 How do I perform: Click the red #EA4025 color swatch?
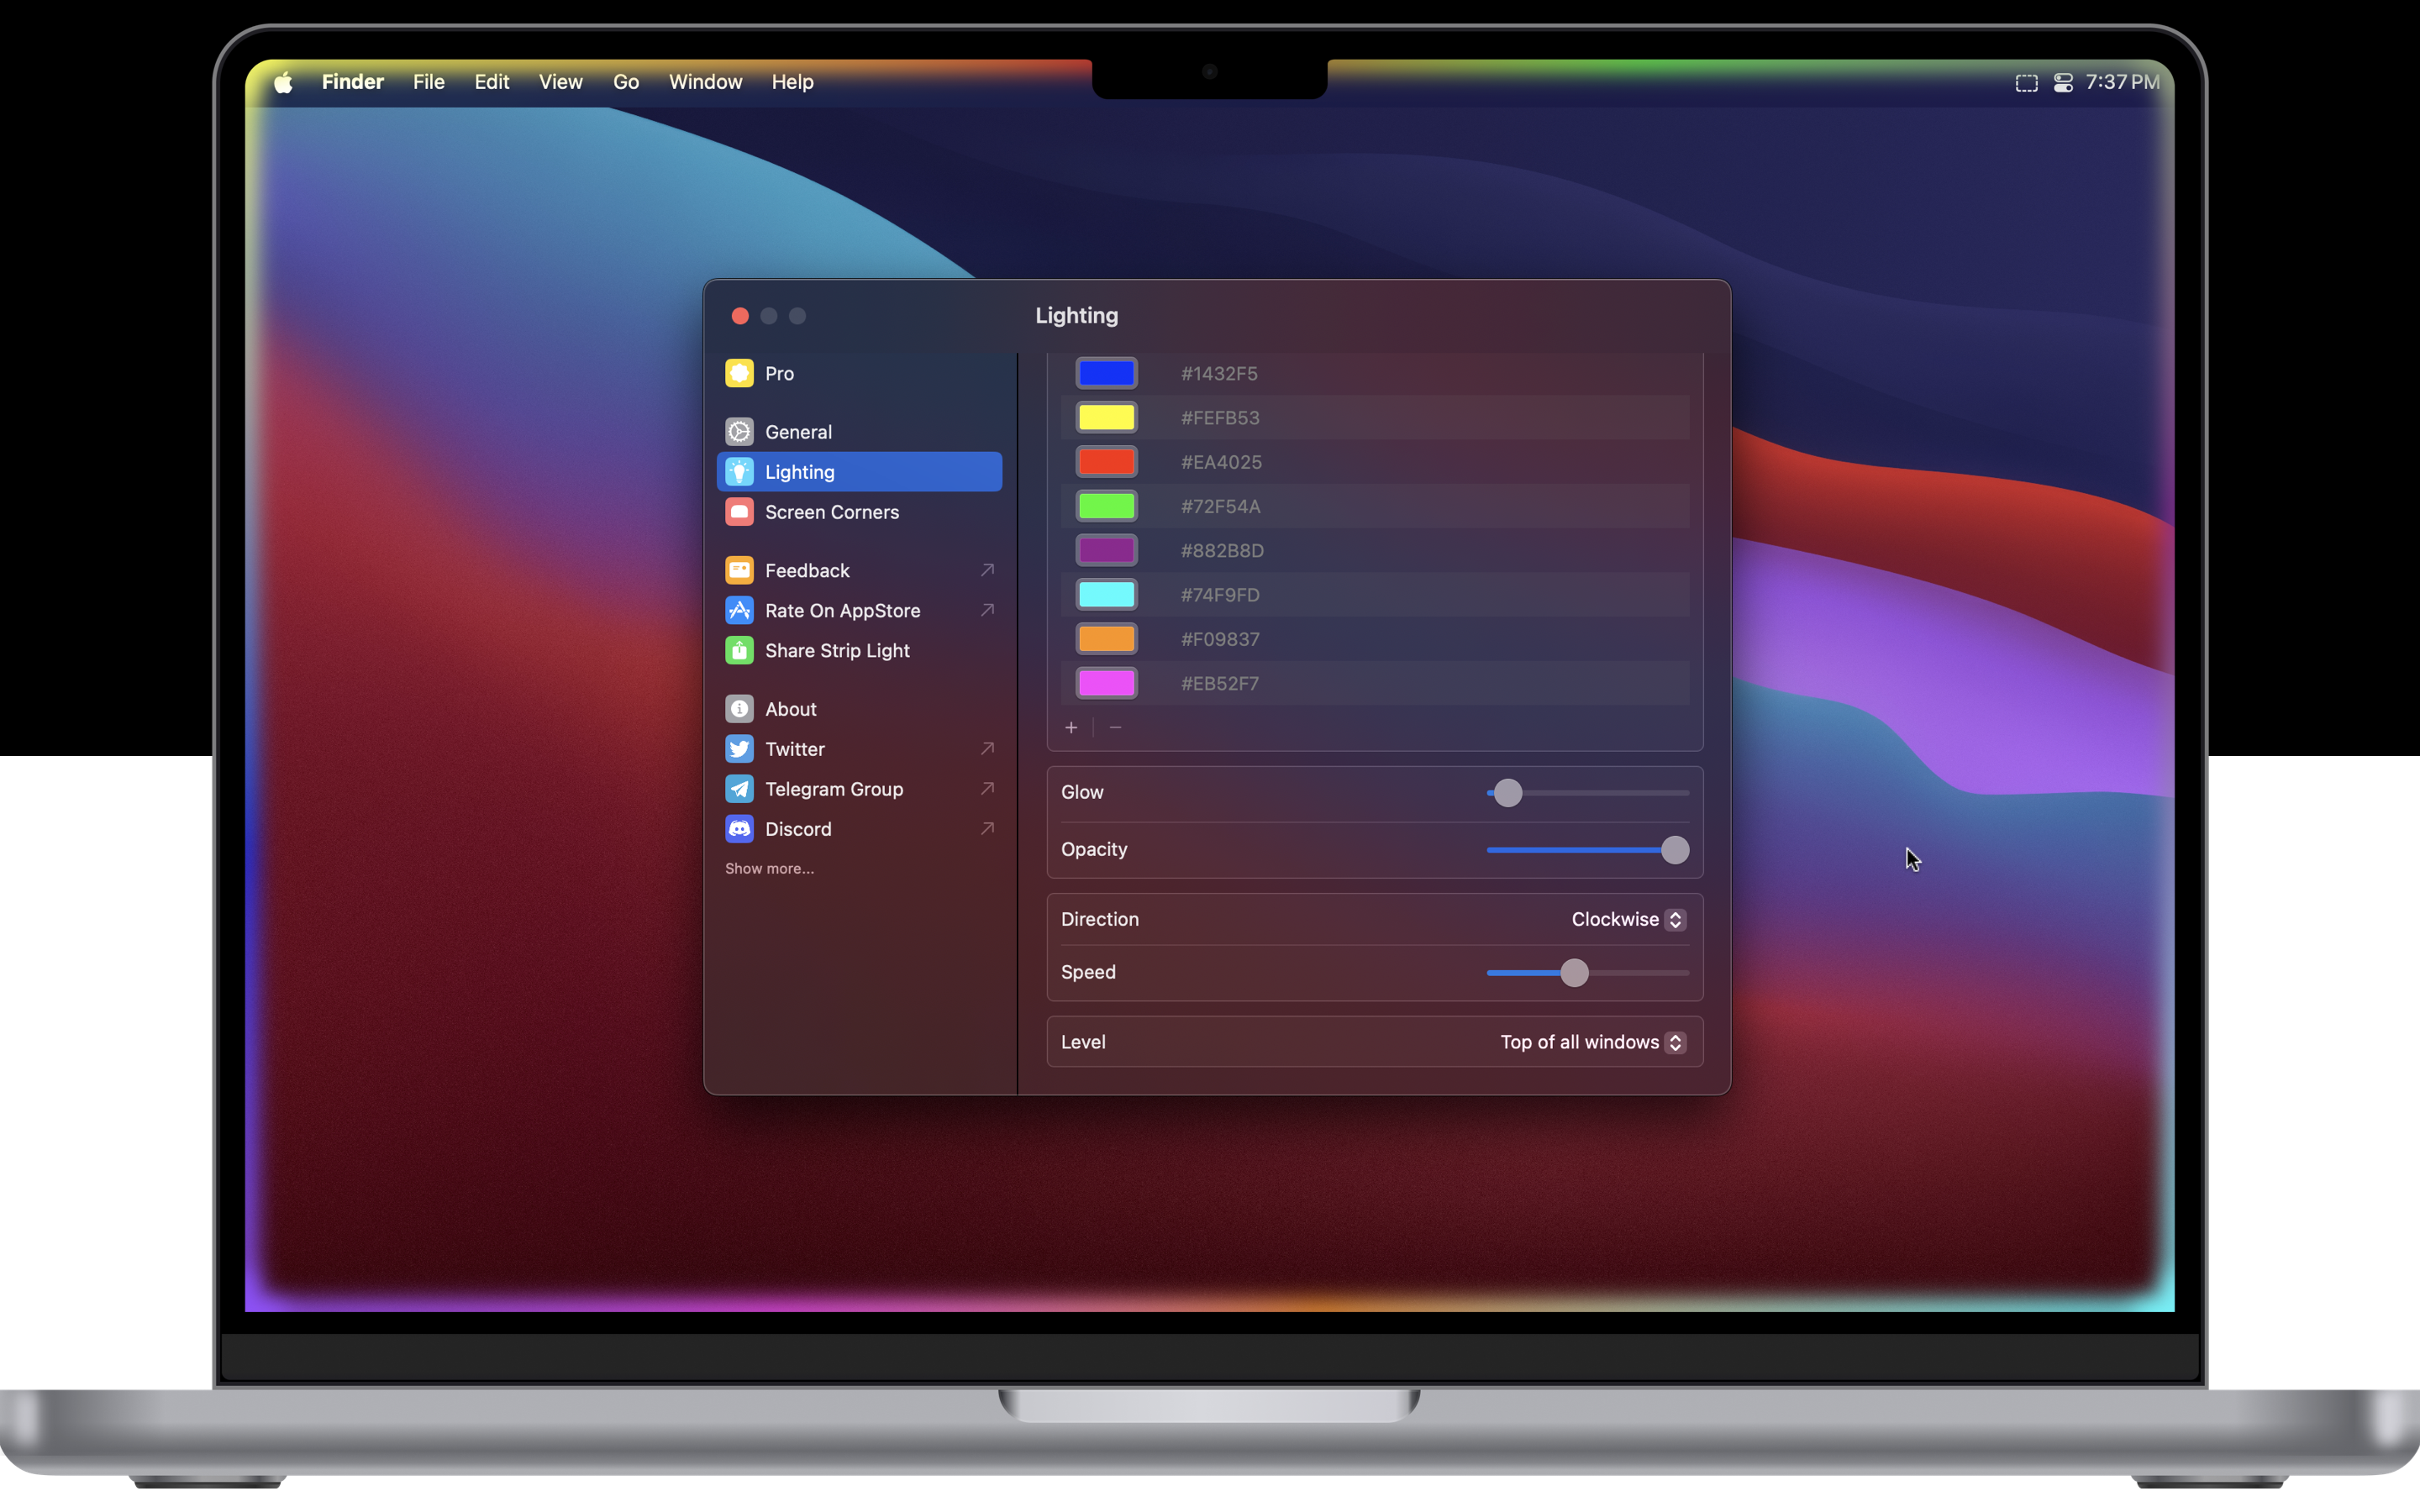point(1106,461)
